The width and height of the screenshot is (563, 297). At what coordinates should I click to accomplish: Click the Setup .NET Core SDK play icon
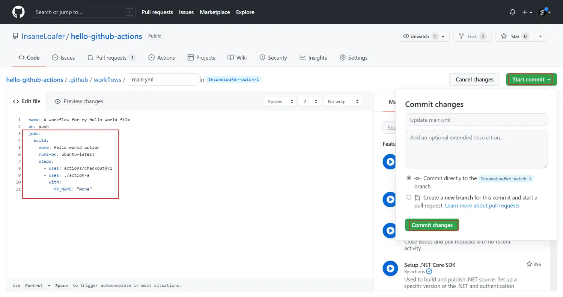[x=390, y=268]
